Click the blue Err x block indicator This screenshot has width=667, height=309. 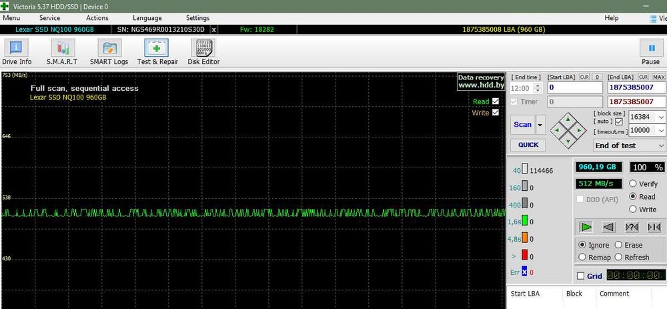pyautogui.click(x=524, y=272)
